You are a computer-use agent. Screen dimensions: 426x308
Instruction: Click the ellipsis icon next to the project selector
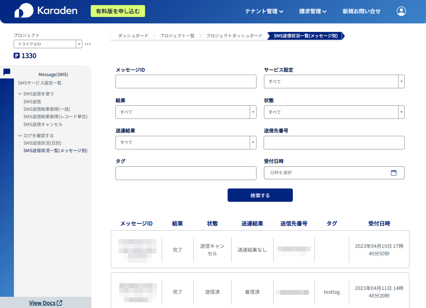pyautogui.click(x=88, y=44)
